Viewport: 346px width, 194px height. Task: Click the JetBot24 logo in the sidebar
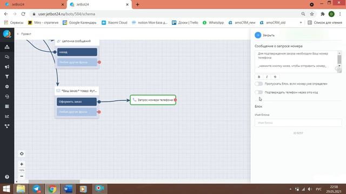7,34
